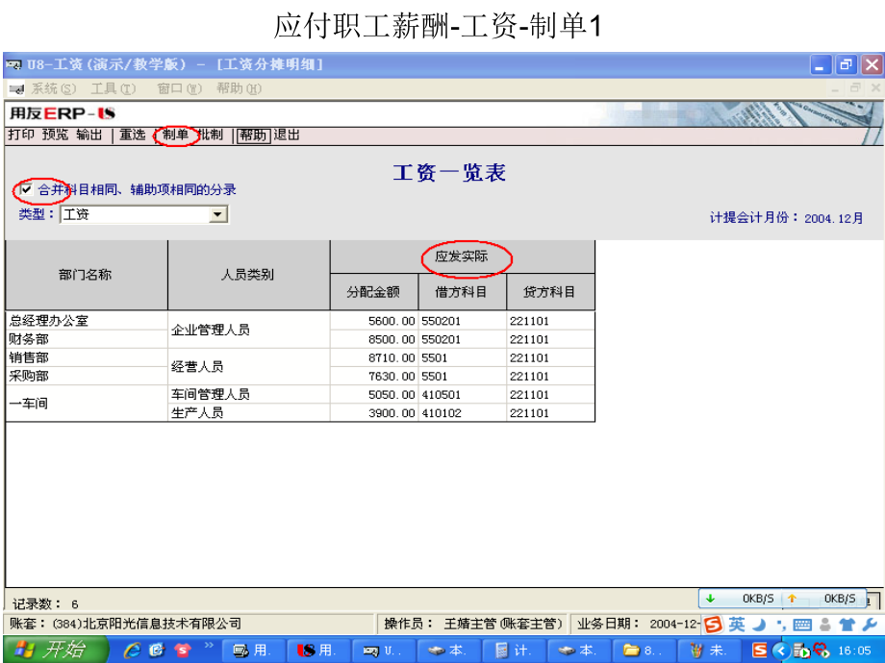885x663 pixels.
Task: Click the 贷方科目 column header
Action: point(550,292)
